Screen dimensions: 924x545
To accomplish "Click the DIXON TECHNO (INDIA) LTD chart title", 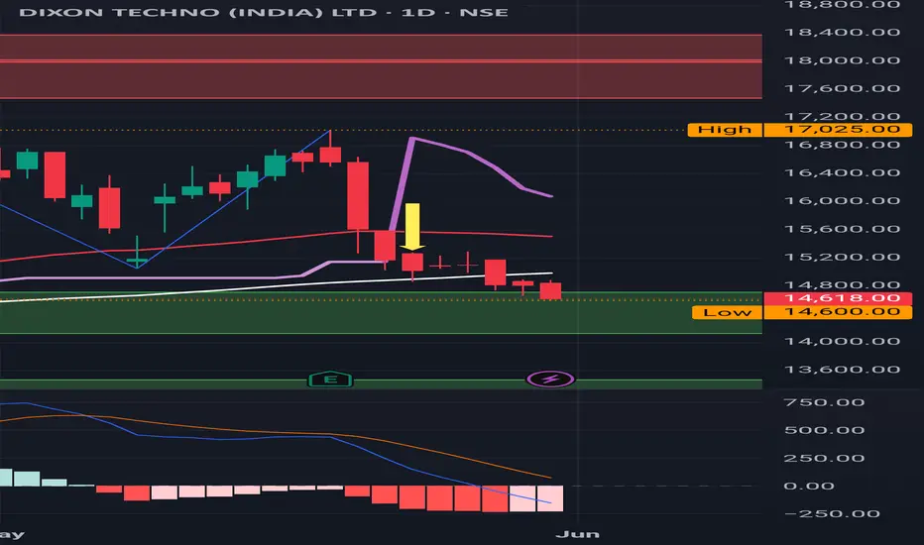I will pyautogui.click(x=264, y=12).
